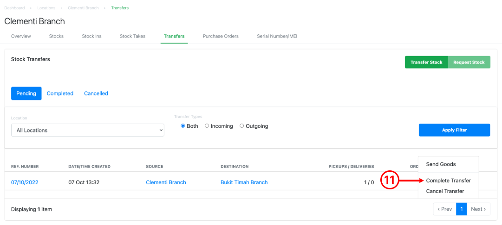Open the Purchase Orders tab
This screenshot has width=502, height=225.
pyautogui.click(x=221, y=36)
